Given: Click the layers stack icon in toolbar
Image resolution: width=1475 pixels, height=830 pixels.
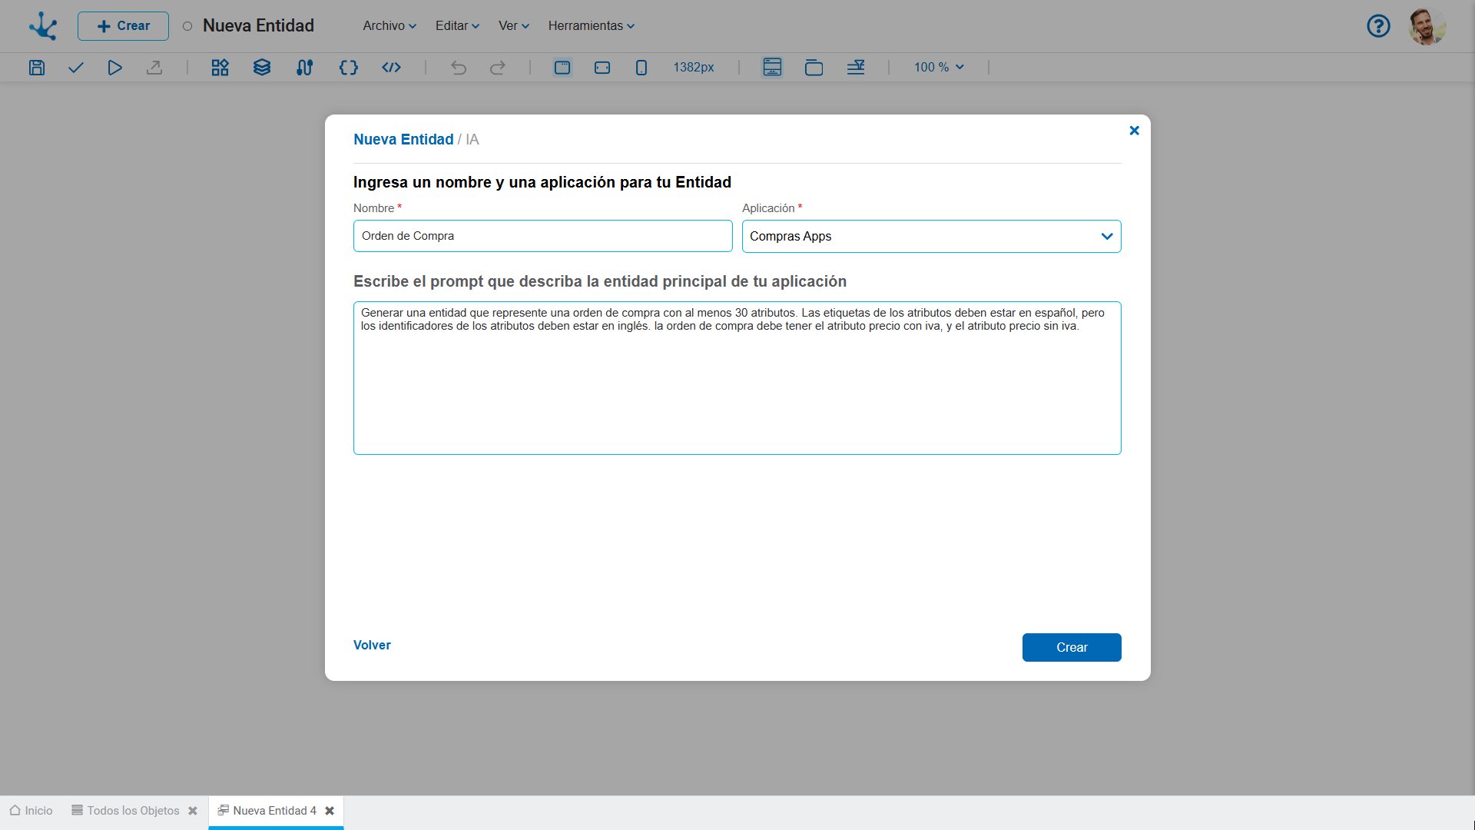Looking at the screenshot, I should 261,67.
